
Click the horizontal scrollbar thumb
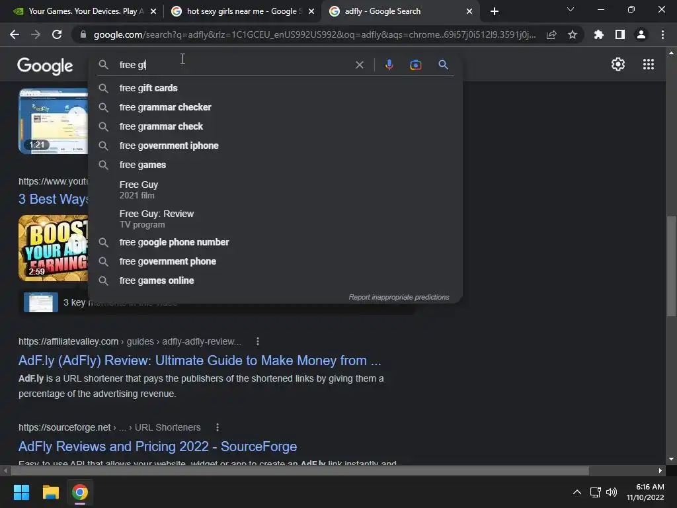pyautogui.click(x=299, y=470)
